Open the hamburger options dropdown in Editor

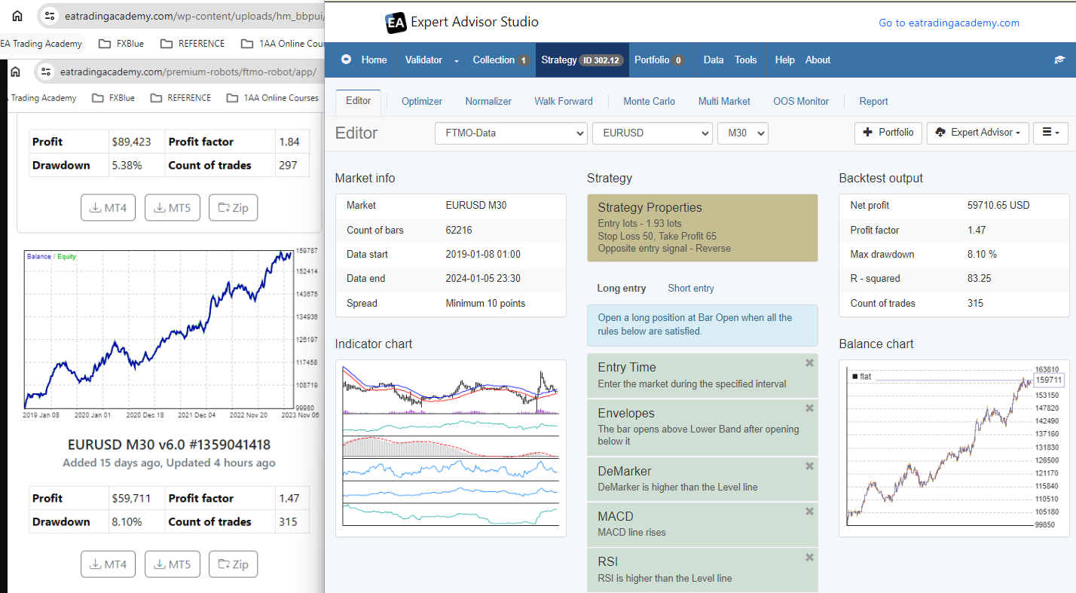click(x=1050, y=133)
